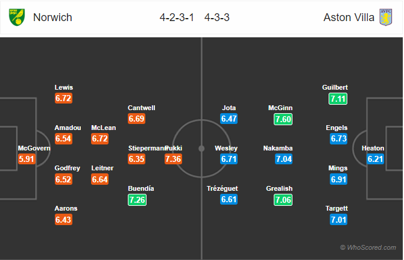Click player name Mings
The image size is (404, 260).
pos(338,168)
